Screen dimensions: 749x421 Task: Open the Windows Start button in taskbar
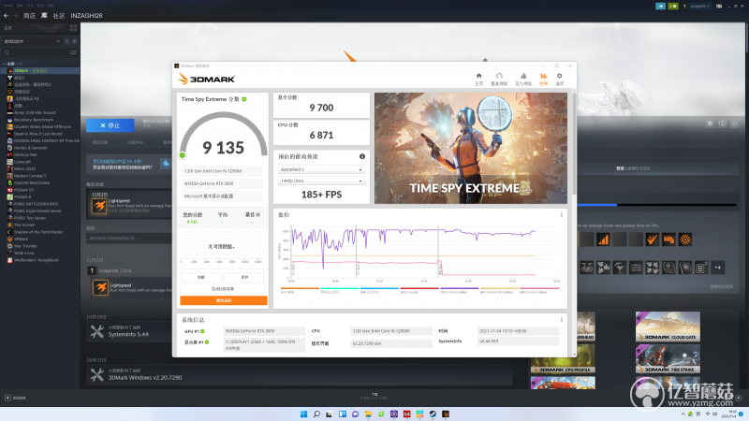click(x=303, y=414)
